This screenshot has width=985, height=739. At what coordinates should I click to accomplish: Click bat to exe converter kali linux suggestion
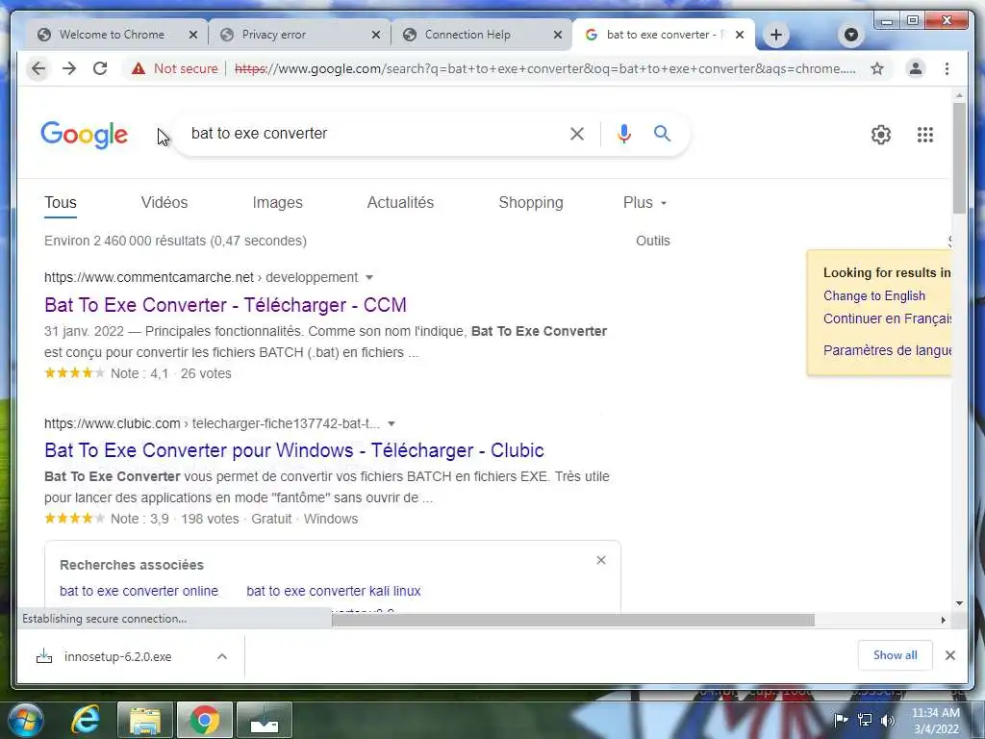tap(334, 591)
